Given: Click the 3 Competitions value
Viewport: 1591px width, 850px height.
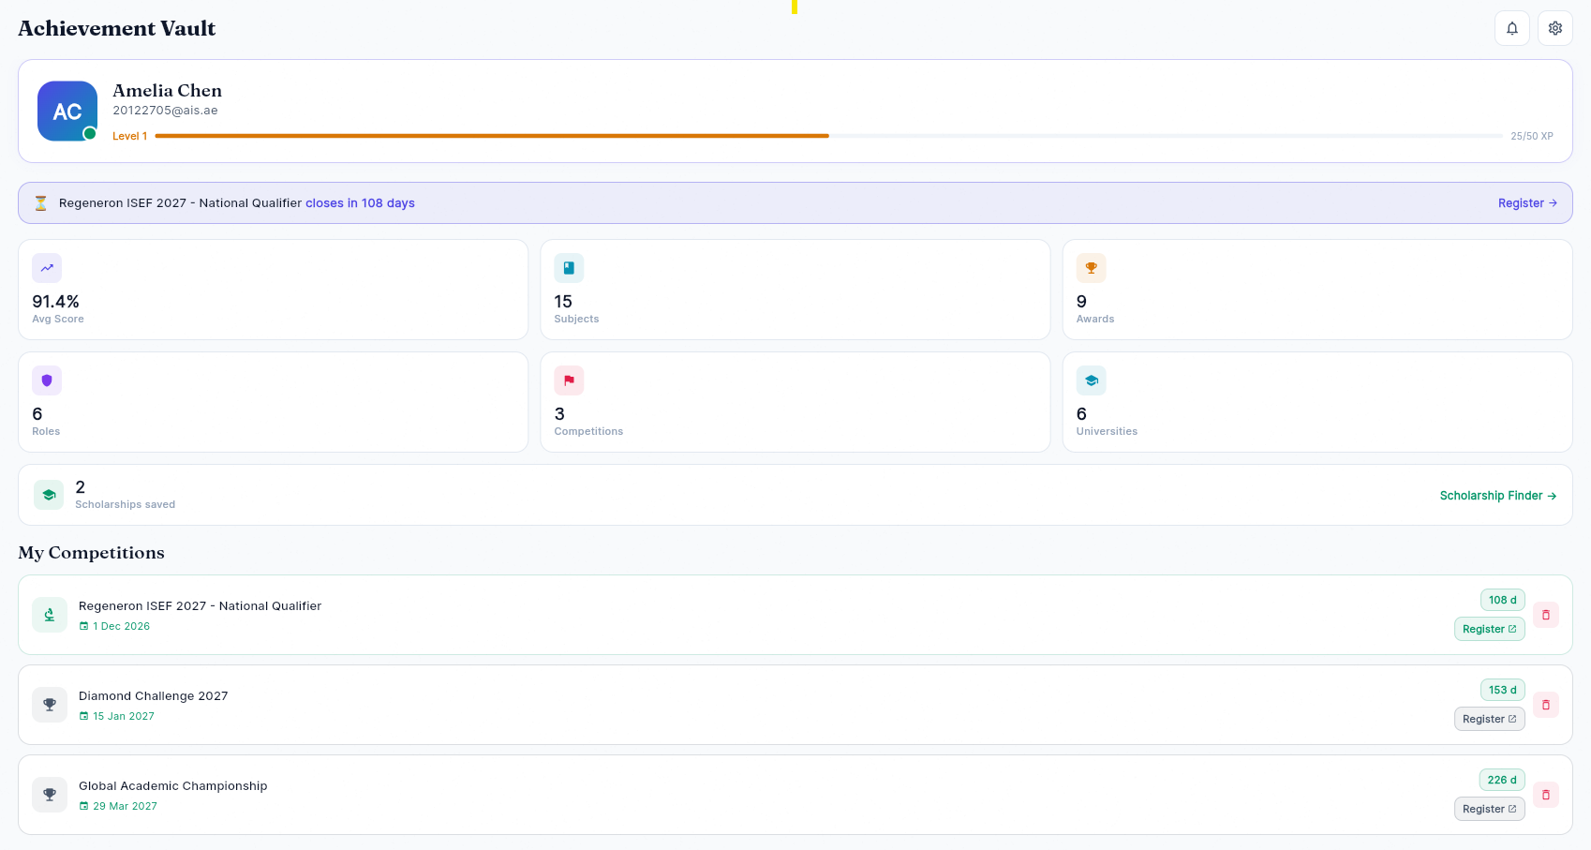Looking at the screenshot, I should [559, 414].
